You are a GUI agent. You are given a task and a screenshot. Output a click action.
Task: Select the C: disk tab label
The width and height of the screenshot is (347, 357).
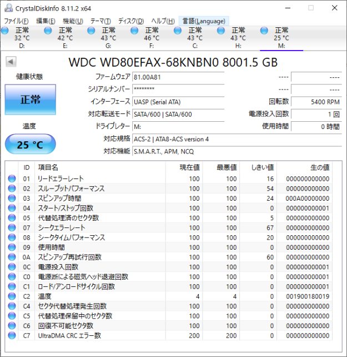pos(195,38)
